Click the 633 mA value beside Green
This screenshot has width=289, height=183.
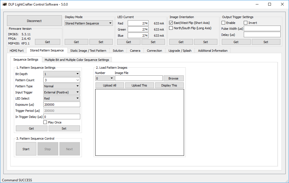pos(159,29)
